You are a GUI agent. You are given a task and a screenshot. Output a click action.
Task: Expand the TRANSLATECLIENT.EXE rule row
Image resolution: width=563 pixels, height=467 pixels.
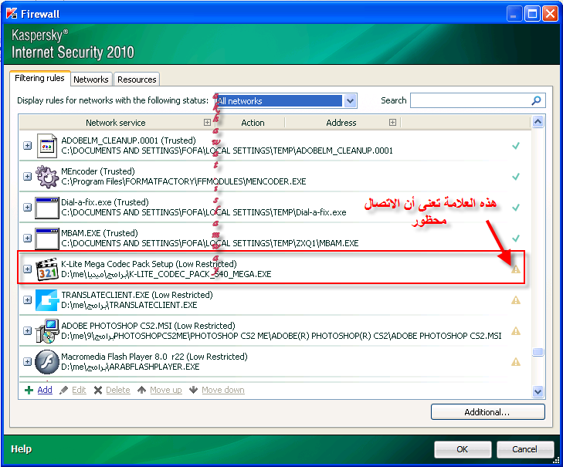[x=27, y=300]
